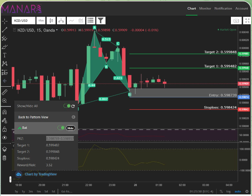Select the Text annotation tool

pos(4,55)
